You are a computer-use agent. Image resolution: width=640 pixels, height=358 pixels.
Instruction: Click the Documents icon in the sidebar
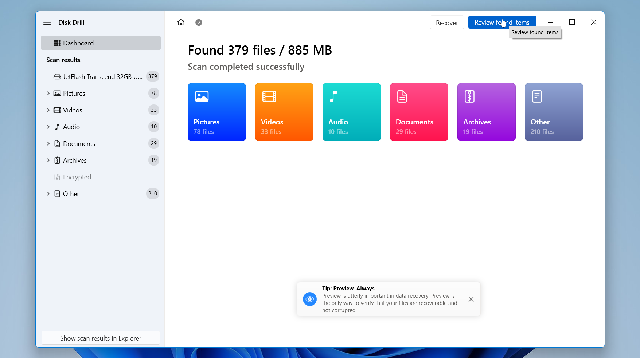57,144
